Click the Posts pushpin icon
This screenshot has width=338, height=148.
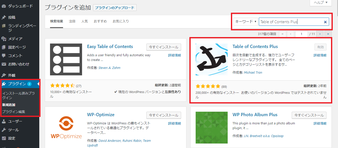pyautogui.click(x=4, y=17)
